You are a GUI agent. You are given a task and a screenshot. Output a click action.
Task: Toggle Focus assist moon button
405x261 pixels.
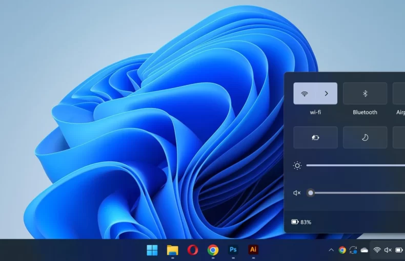point(365,138)
